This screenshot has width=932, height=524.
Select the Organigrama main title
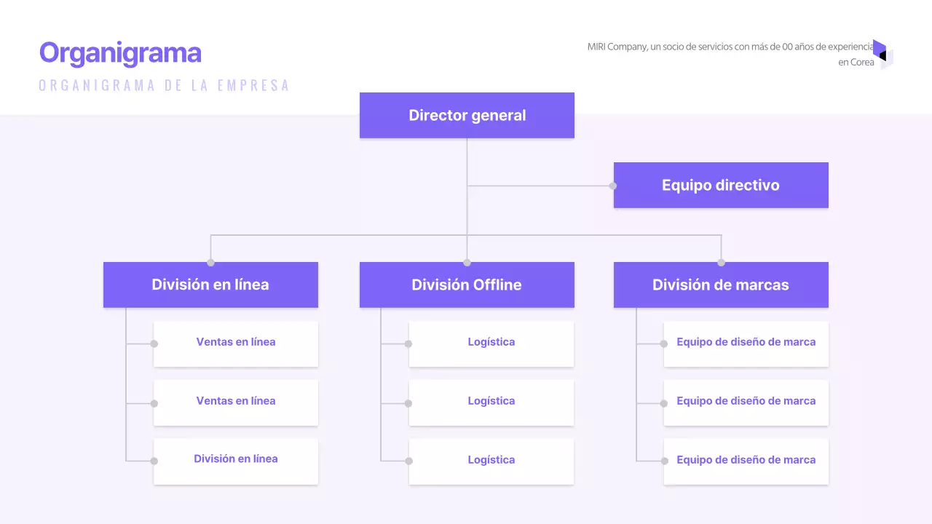(120, 53)
